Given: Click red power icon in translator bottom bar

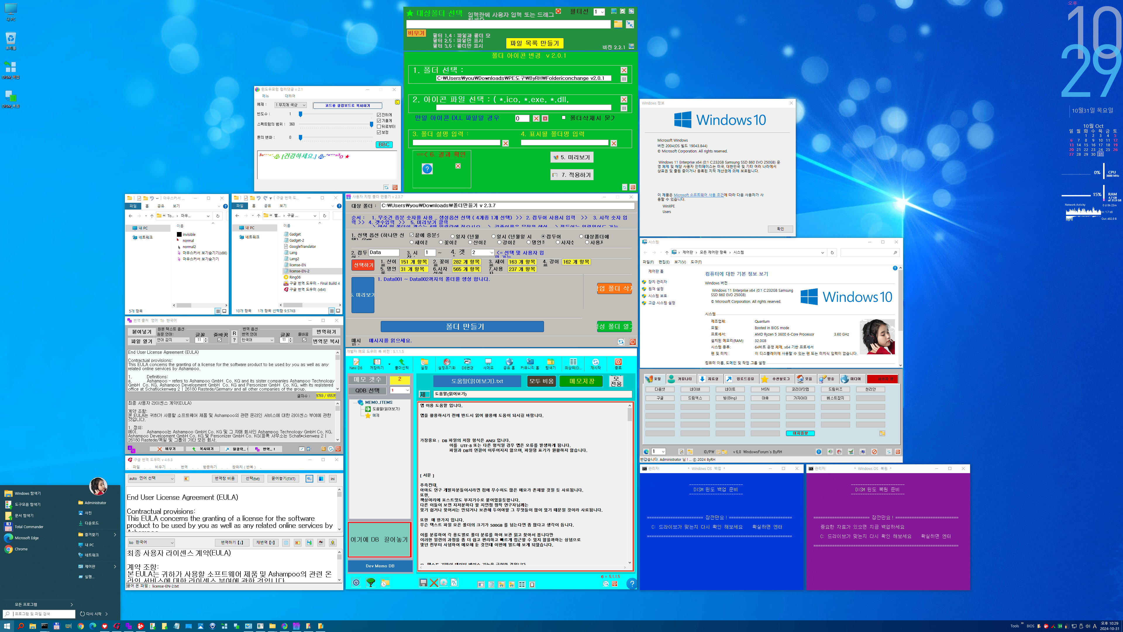Looking at the screenshot, I should click(x=338, y=449).
